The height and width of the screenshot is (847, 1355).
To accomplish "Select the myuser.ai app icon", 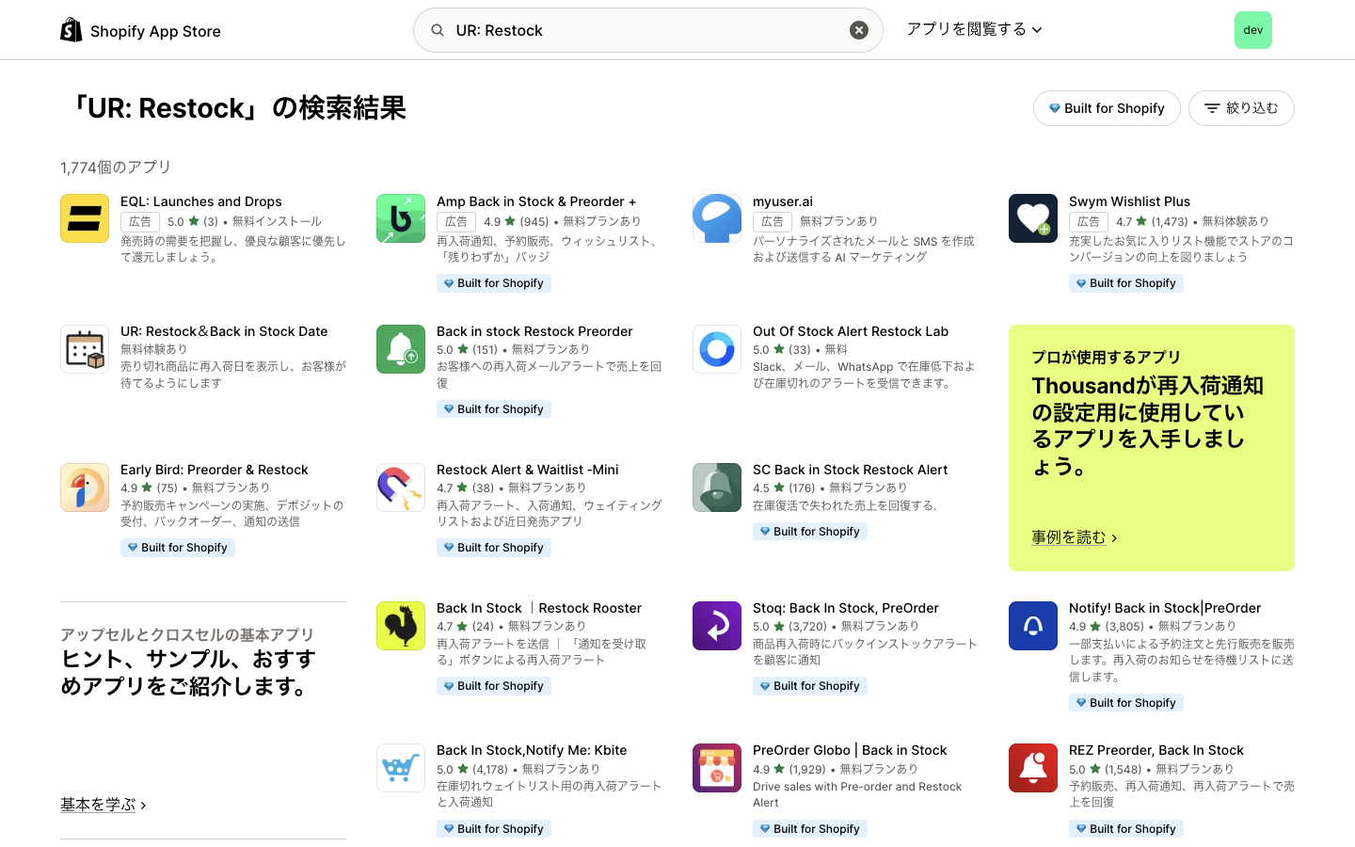I will point(717,218).
